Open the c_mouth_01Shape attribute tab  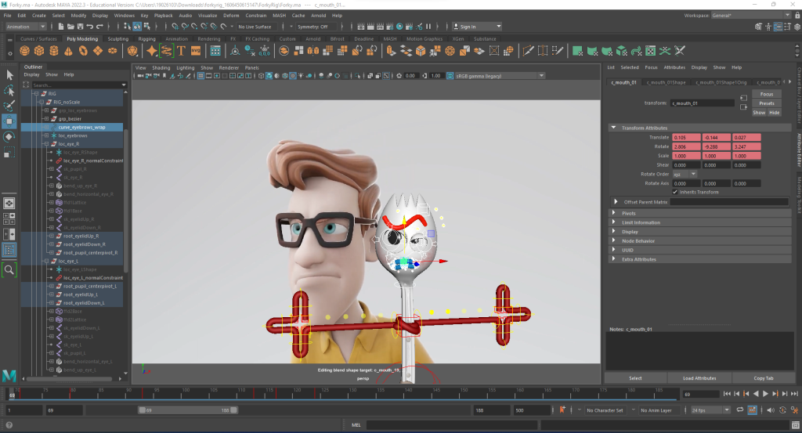(666, 82)
